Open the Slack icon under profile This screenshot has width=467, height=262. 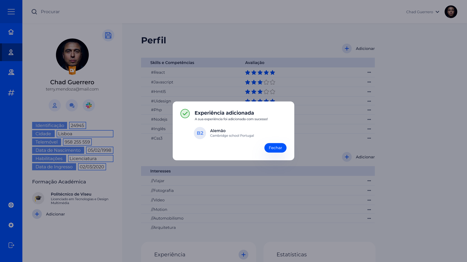click(x=89, y=105)
